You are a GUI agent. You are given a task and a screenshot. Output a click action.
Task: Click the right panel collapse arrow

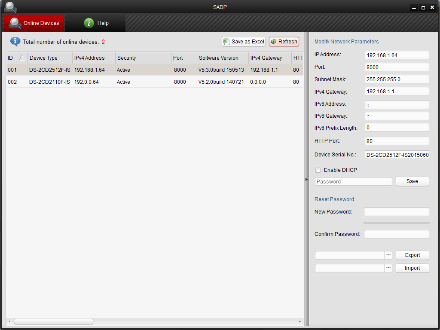tap(306, 179)
